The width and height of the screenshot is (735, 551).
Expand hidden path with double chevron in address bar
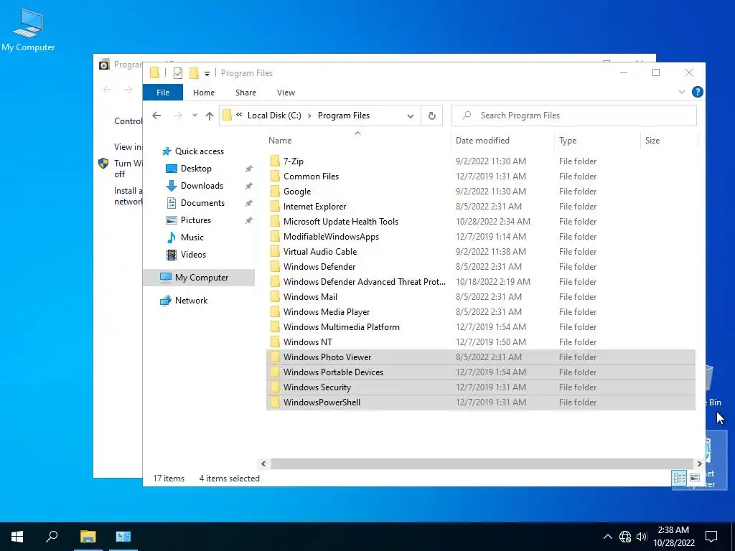(x=239, y=115)
